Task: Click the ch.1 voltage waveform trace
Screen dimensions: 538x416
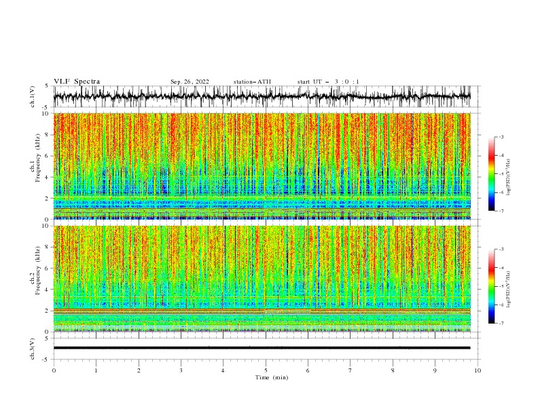Action: pyautogui.click(x=262, y=96)
